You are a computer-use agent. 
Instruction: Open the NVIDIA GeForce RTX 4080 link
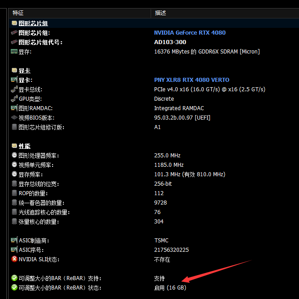pos(190,33)
